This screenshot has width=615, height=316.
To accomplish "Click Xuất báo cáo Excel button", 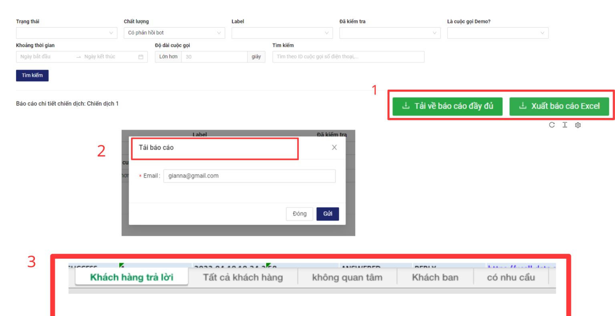I will click(x=559, y=106).
